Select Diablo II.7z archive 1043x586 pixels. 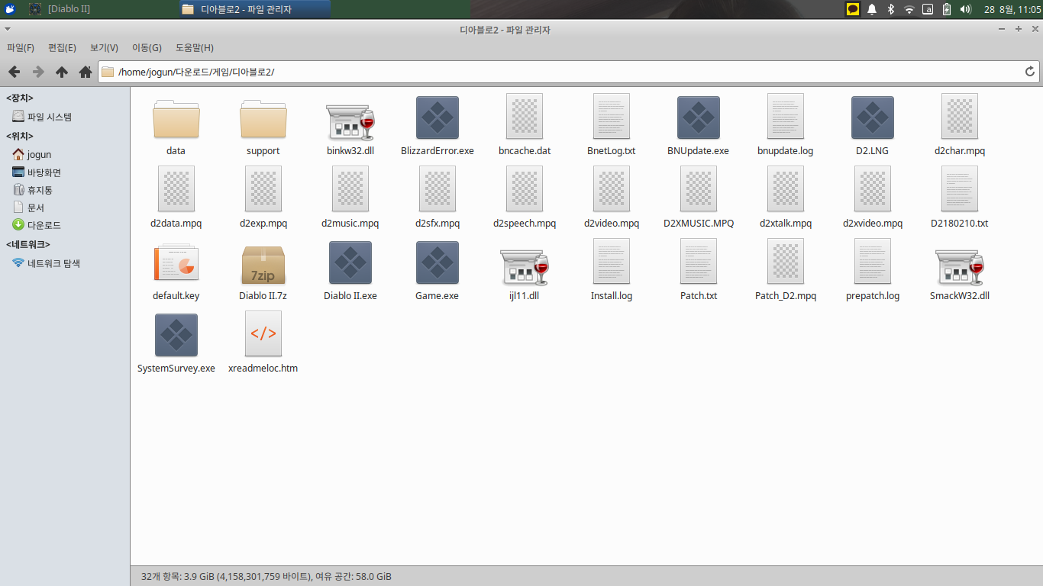(x=263, y=264)
